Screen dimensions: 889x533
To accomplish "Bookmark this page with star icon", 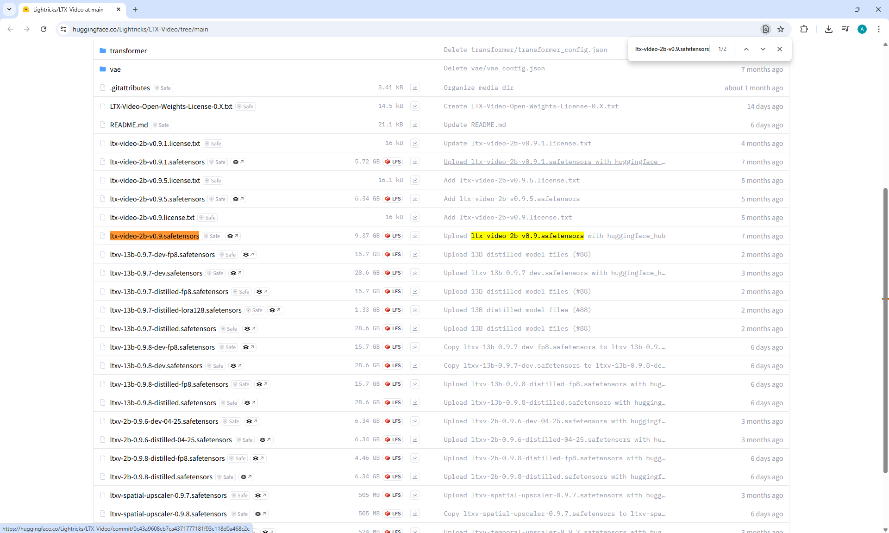I will (x=781, y=29).
